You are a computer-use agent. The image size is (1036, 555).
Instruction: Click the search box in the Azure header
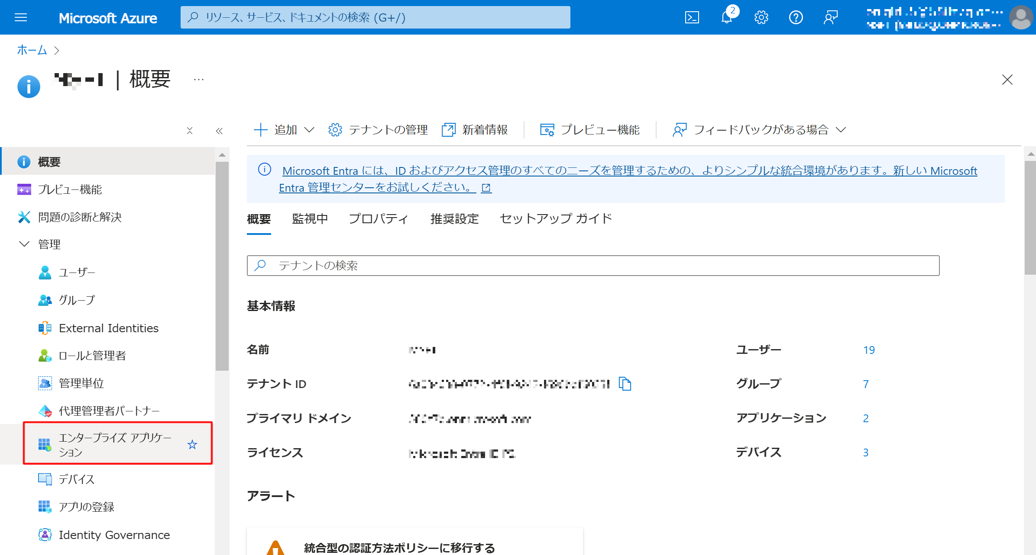point(375,17)
